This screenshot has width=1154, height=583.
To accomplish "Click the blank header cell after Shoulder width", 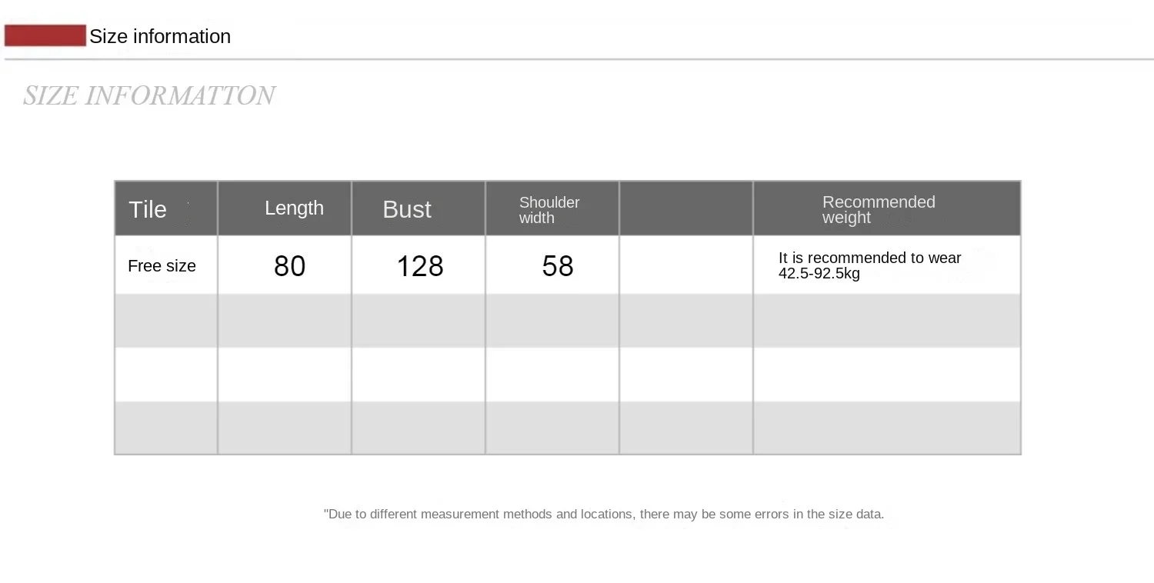I will point(685,208).
